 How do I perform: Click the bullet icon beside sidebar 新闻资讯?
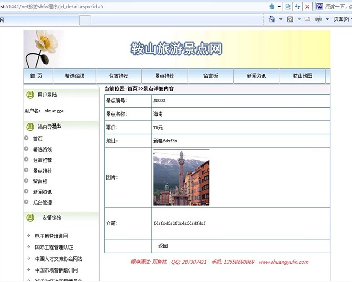click(26, 191)
